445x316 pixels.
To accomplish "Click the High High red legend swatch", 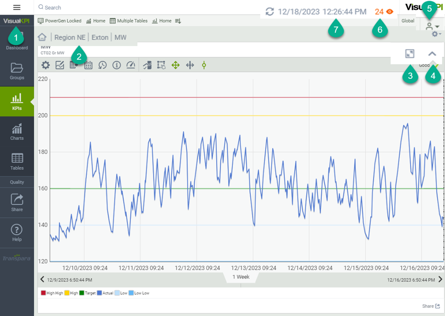I will [x=43, y=293].
